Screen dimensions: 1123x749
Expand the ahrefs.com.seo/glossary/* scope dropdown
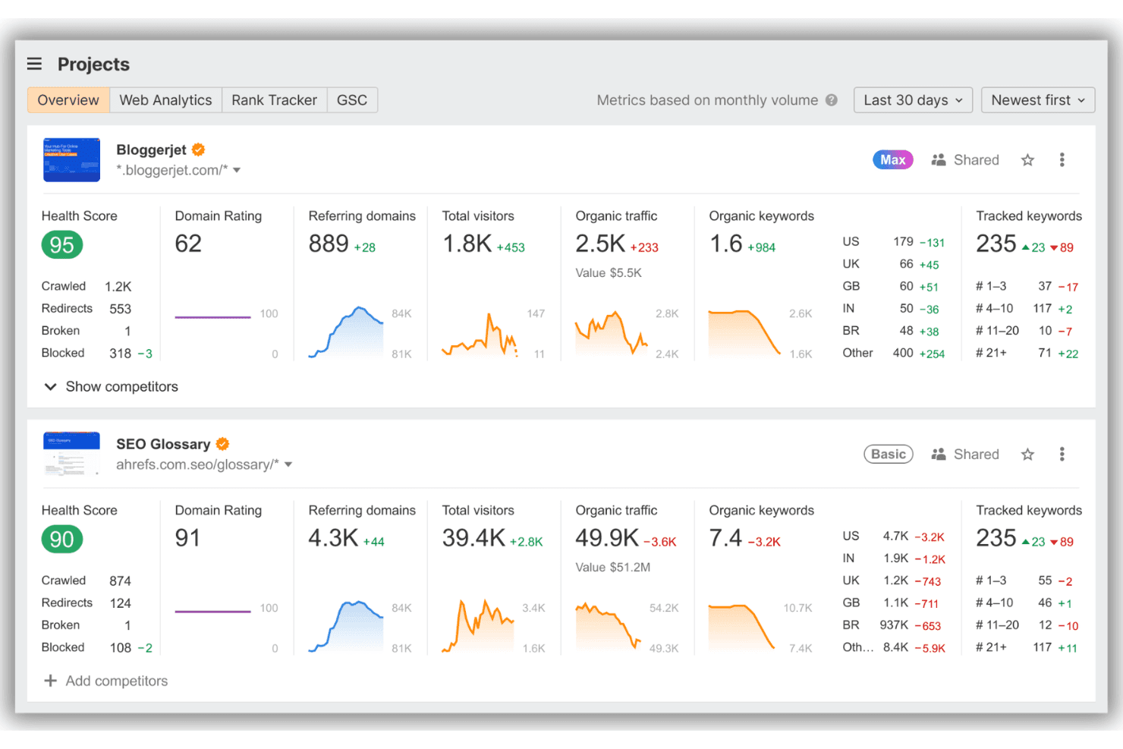[x=288, y=465]
